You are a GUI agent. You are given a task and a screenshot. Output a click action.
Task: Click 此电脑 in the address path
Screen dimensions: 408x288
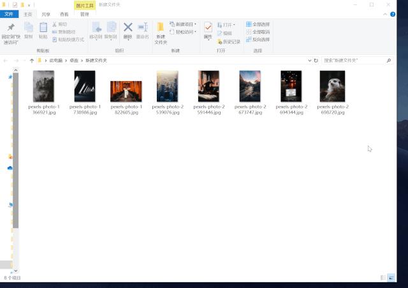[56, 61]
